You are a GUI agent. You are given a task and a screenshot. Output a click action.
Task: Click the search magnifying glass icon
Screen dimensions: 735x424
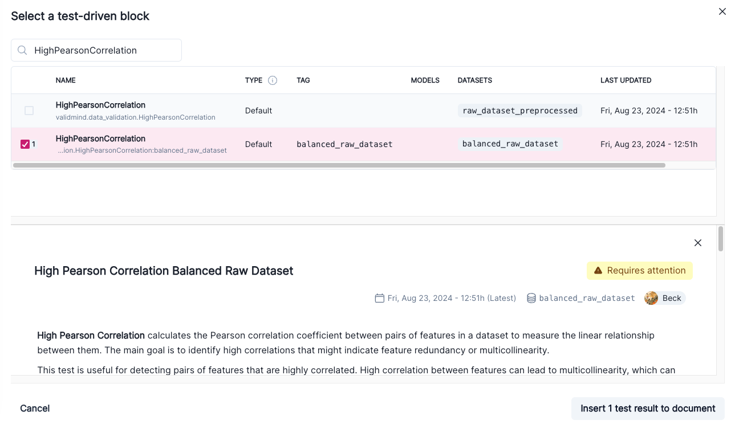(22, 50)
